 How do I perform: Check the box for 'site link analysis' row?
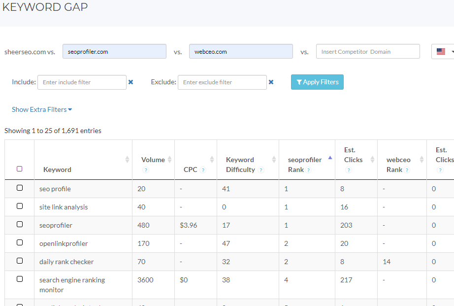(x=20, y=206)
